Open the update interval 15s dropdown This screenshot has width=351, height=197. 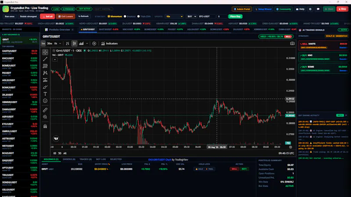tap(174, 16)
